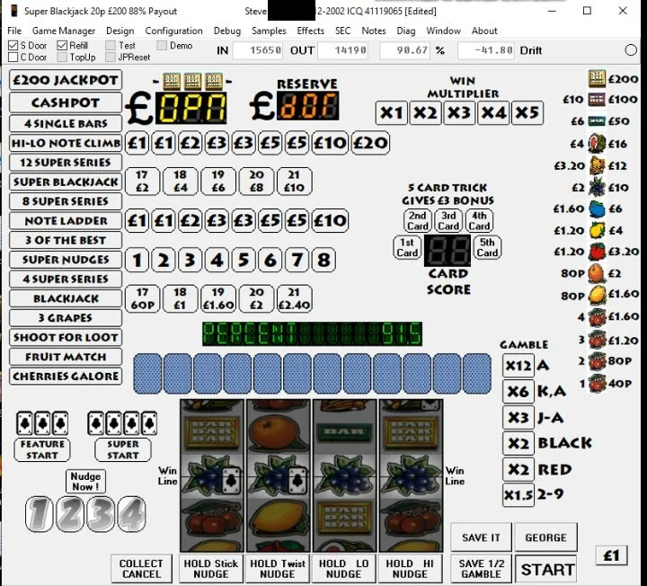Click the OUT meter value field
Screen dimensions: 647x586
[343, 50]
